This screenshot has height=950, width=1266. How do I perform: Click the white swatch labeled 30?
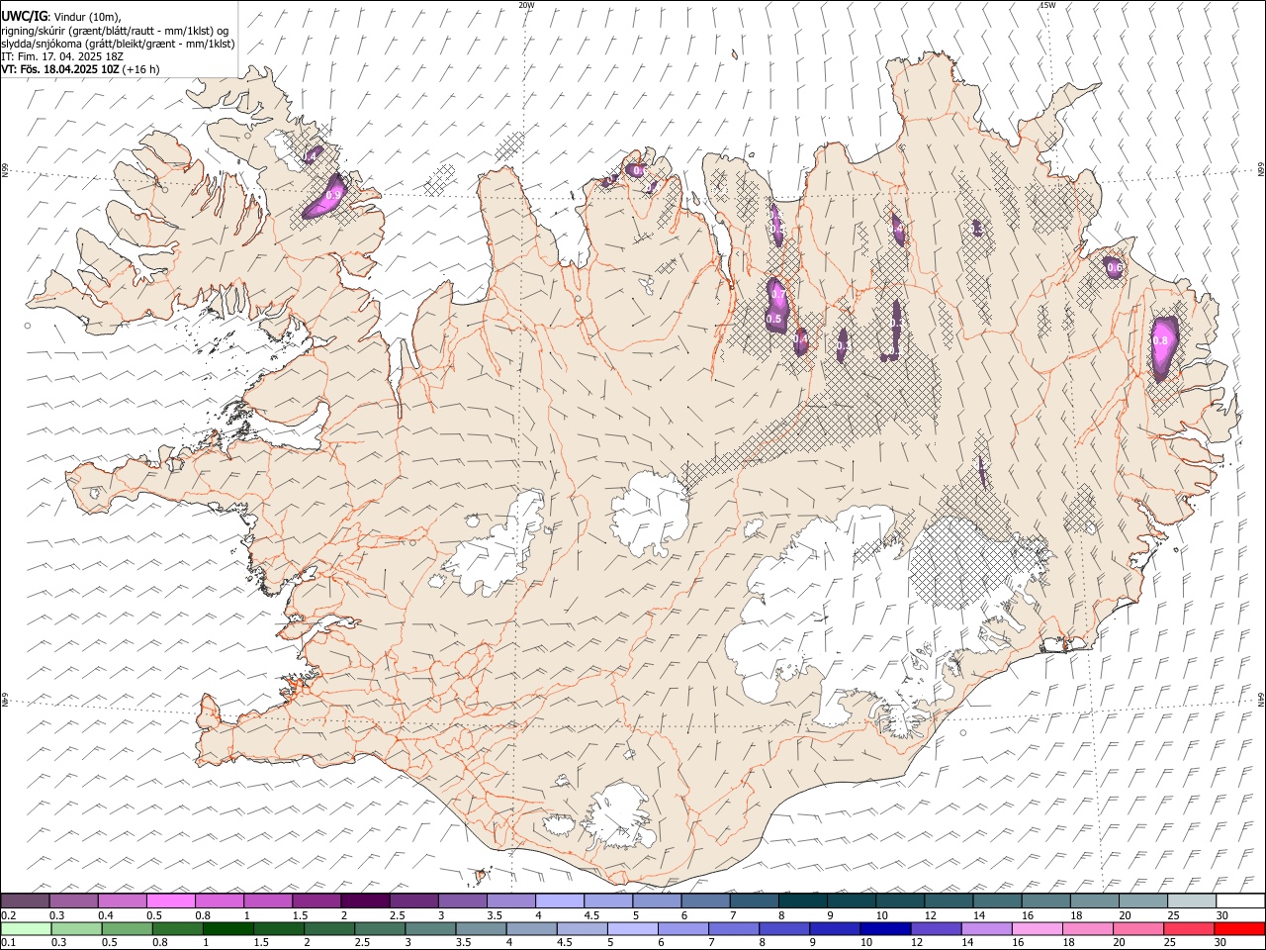[1240, 901]
